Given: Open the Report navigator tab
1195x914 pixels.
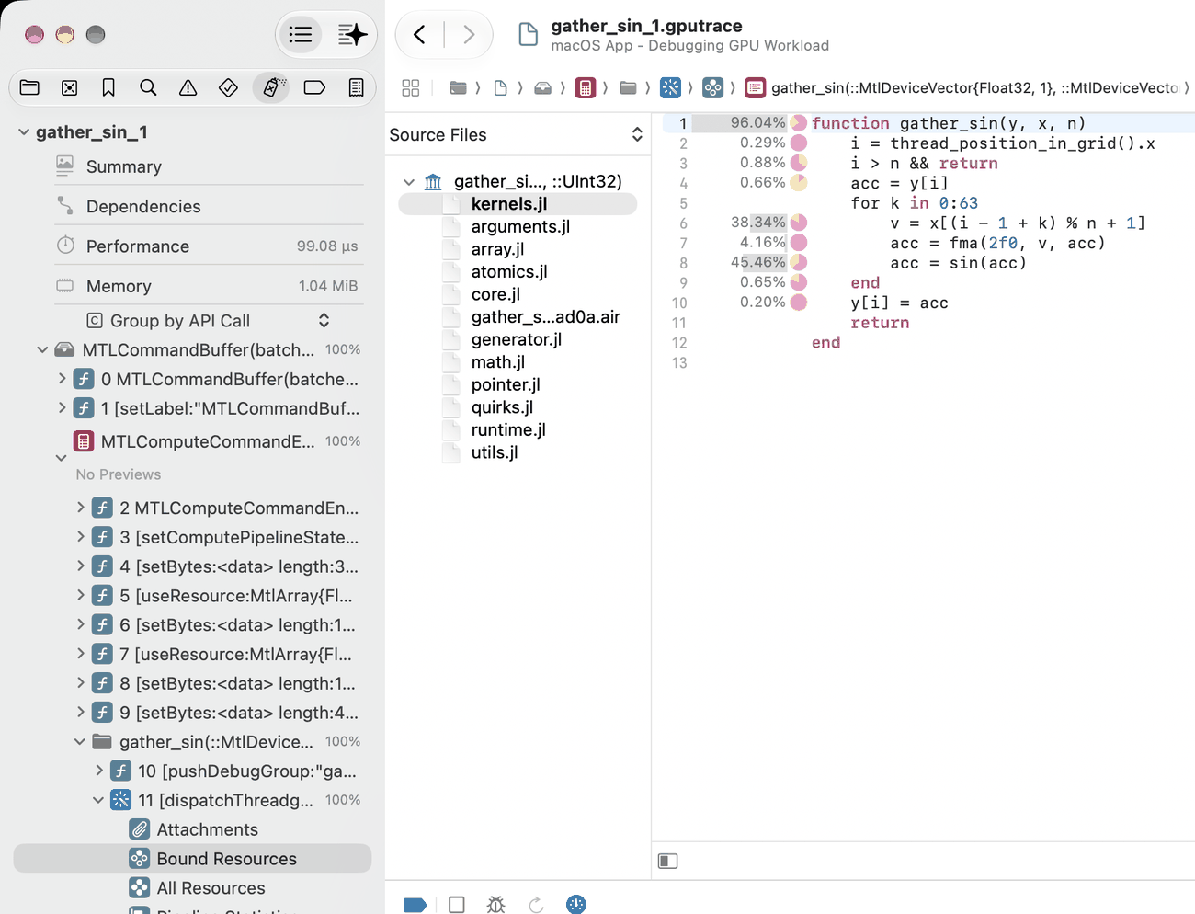Looking at the screenshot, I should pyautogui.click(x=356, y=87).
